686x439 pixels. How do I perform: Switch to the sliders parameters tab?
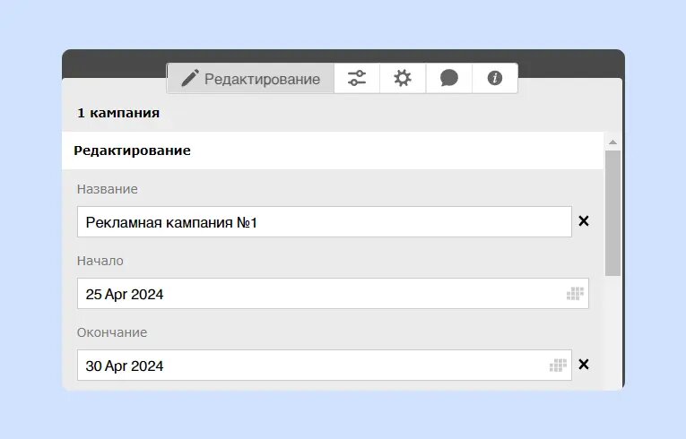click(357, 79)
